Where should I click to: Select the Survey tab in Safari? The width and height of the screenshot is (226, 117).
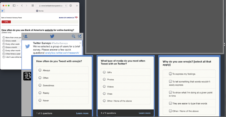click(x=40, y=11)
